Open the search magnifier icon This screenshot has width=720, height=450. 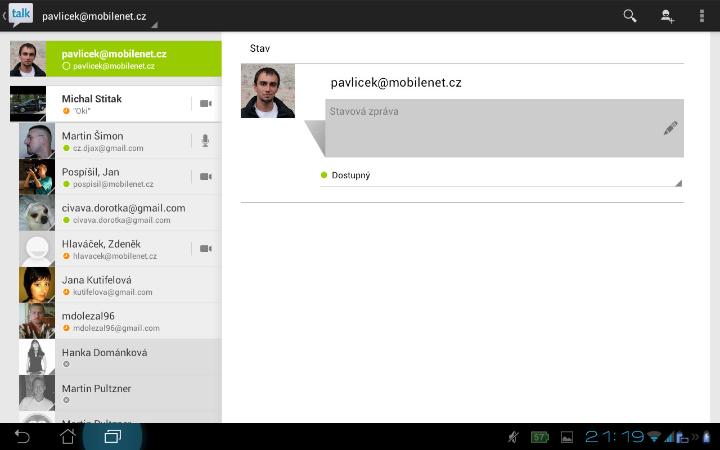629,16
